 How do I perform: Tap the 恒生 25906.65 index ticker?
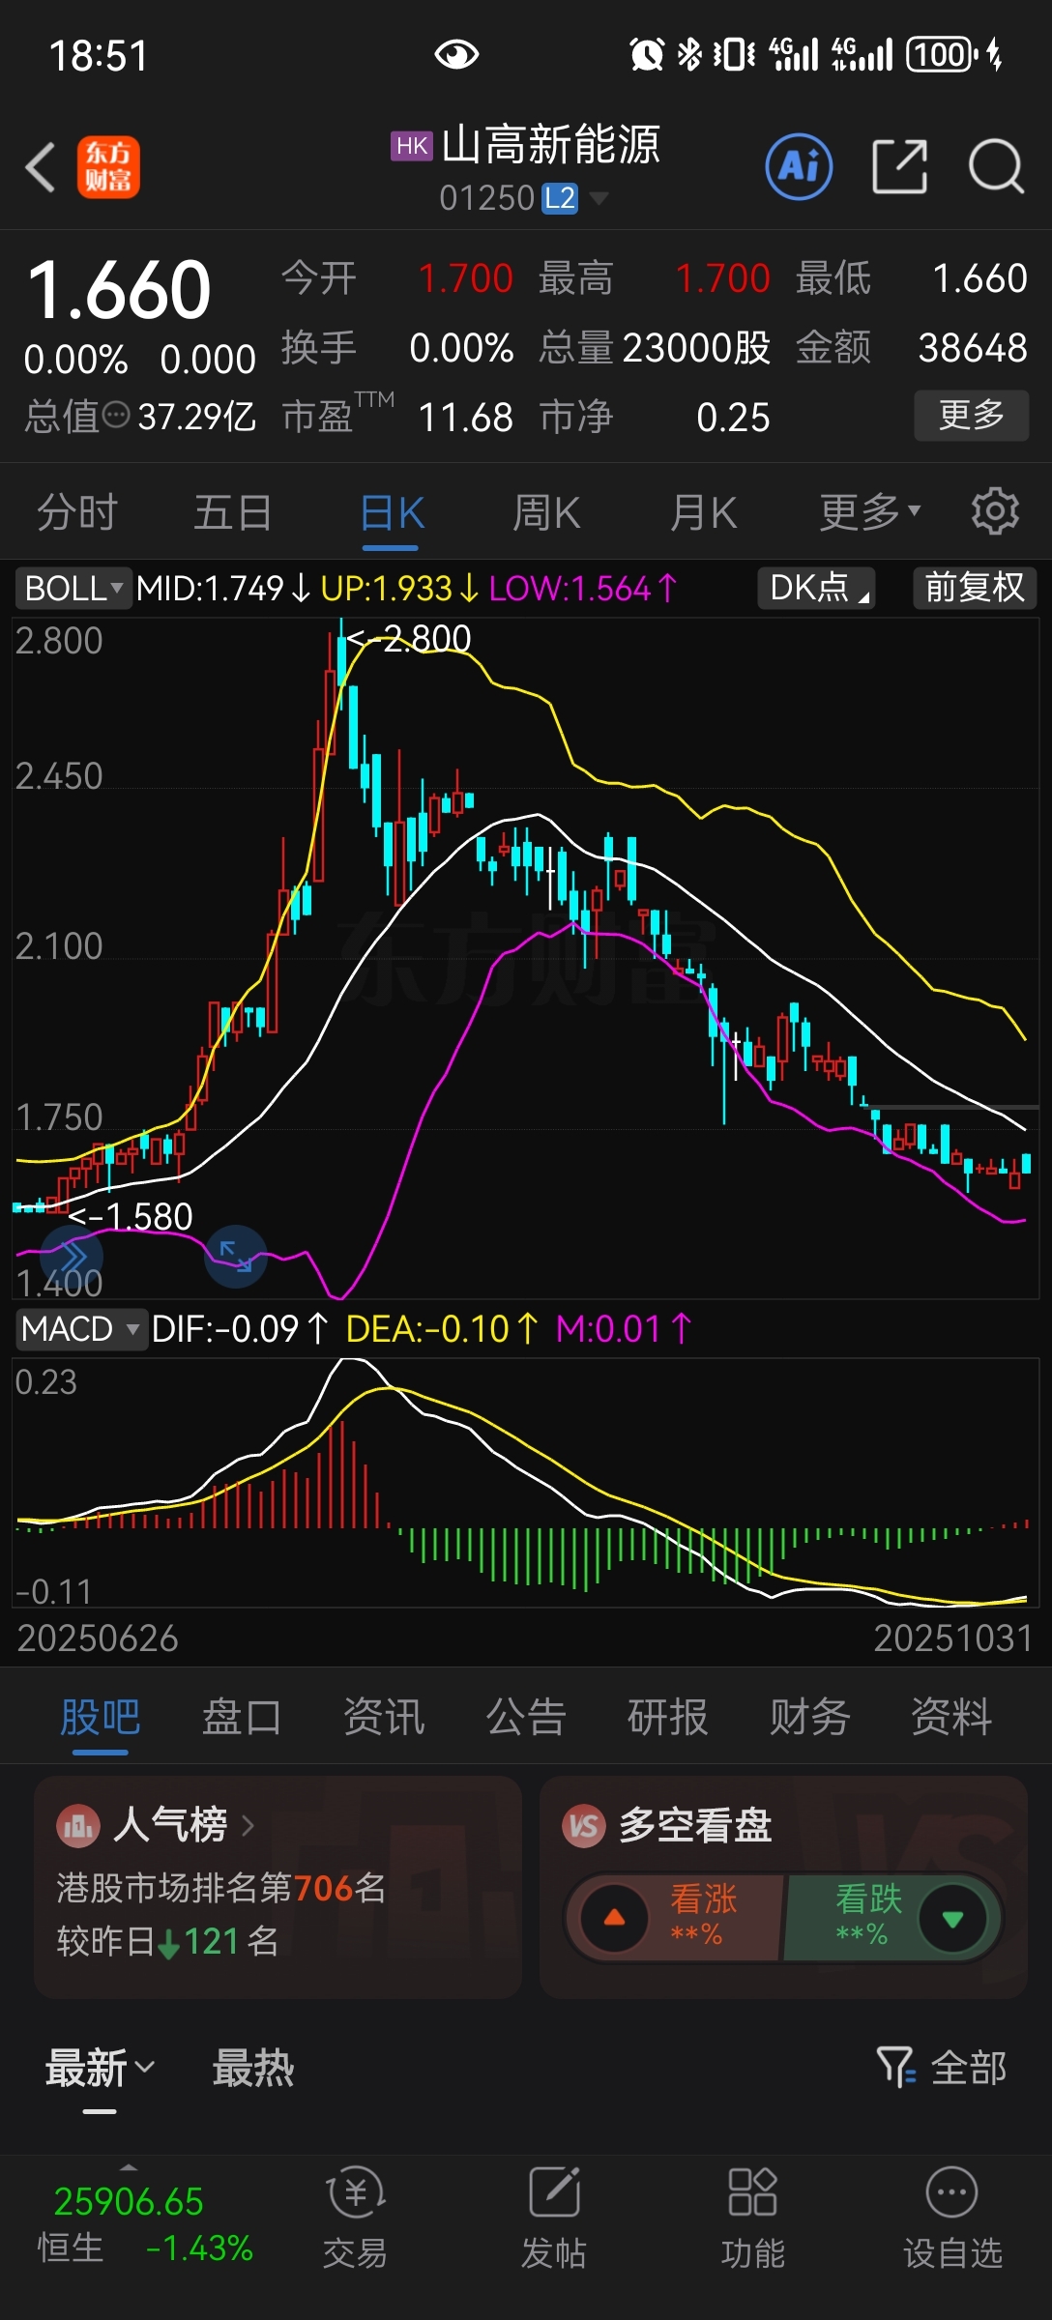(x=145, y=2223)
